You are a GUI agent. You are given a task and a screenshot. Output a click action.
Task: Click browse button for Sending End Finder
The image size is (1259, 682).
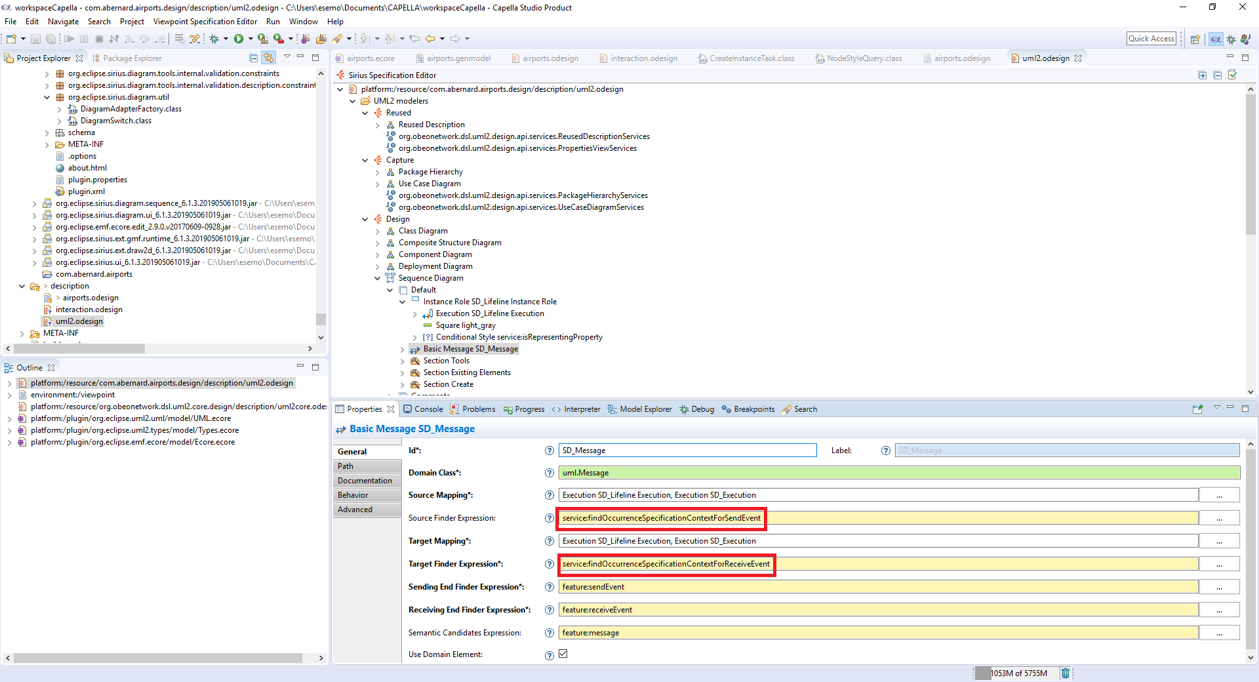[x=1219, y=587]
